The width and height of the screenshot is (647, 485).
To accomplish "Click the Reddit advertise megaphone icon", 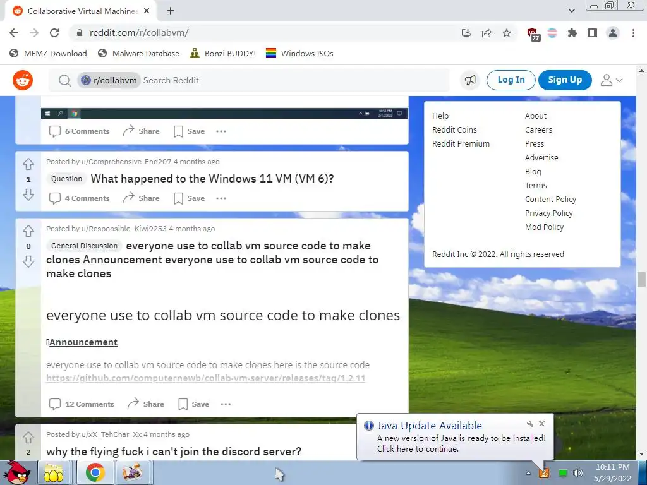I will pos(470,80).
